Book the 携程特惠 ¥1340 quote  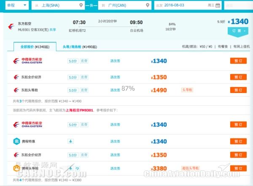(238, 141)
